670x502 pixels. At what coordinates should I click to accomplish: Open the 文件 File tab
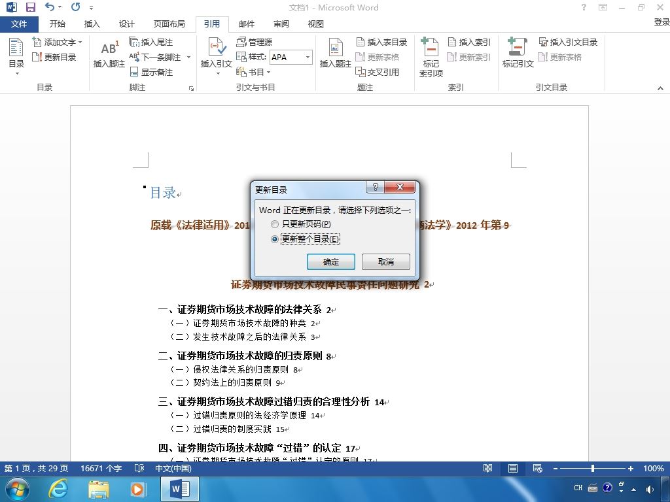[x=19, y=24]
